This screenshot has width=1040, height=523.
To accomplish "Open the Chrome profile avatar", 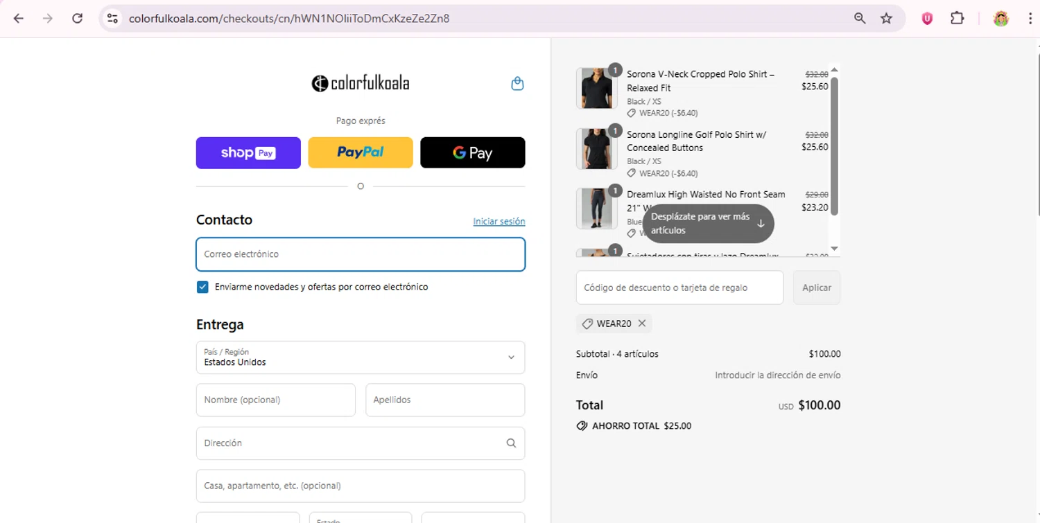I will point(1000,19).
